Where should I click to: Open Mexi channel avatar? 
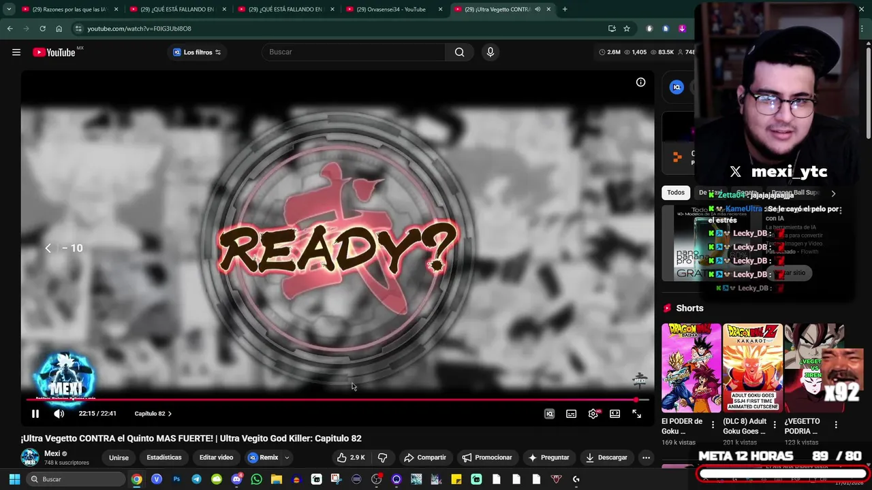pos(29,457)
